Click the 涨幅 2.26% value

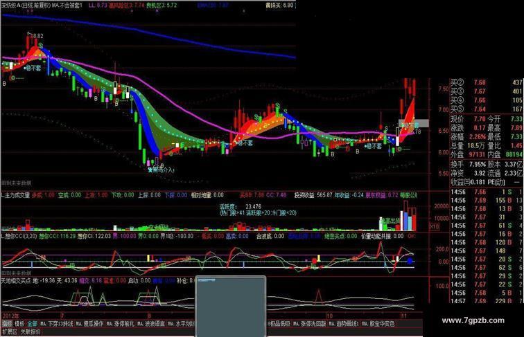(x=477, y=137)
